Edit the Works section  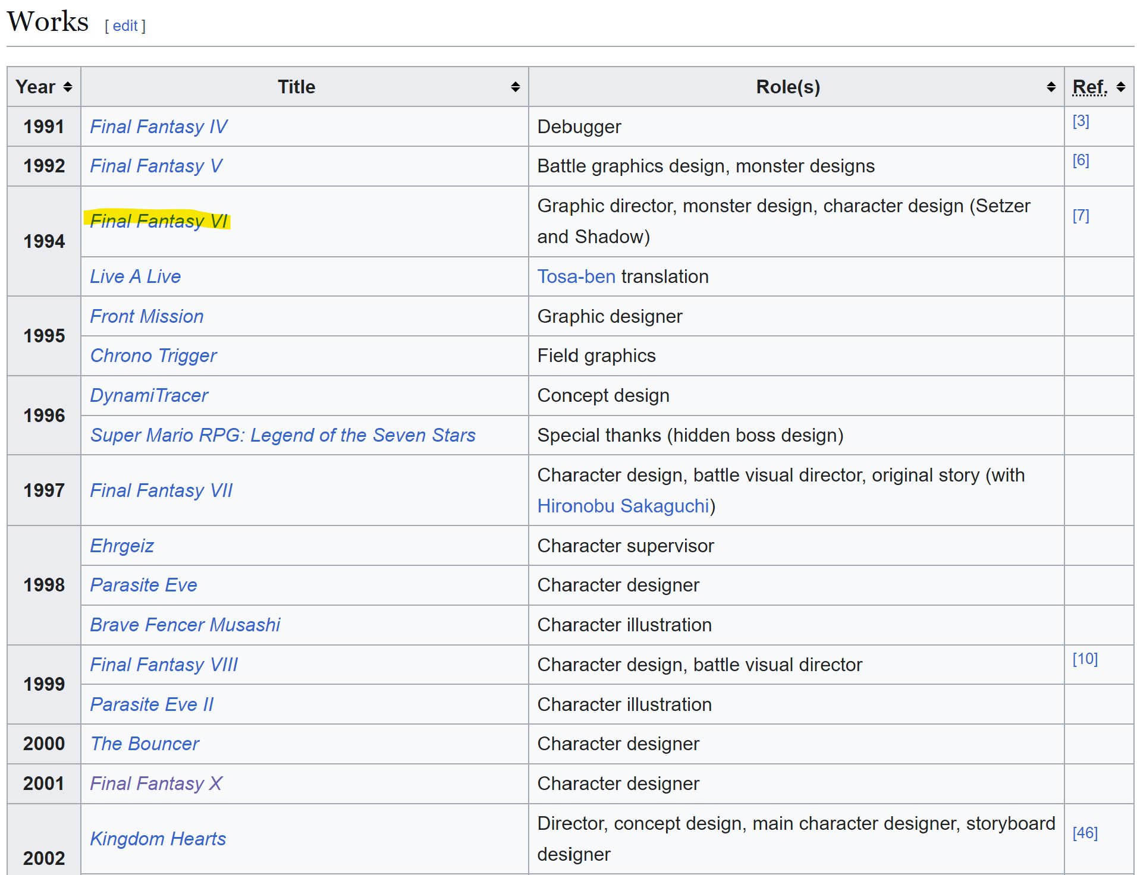click(x=125, y=26)
